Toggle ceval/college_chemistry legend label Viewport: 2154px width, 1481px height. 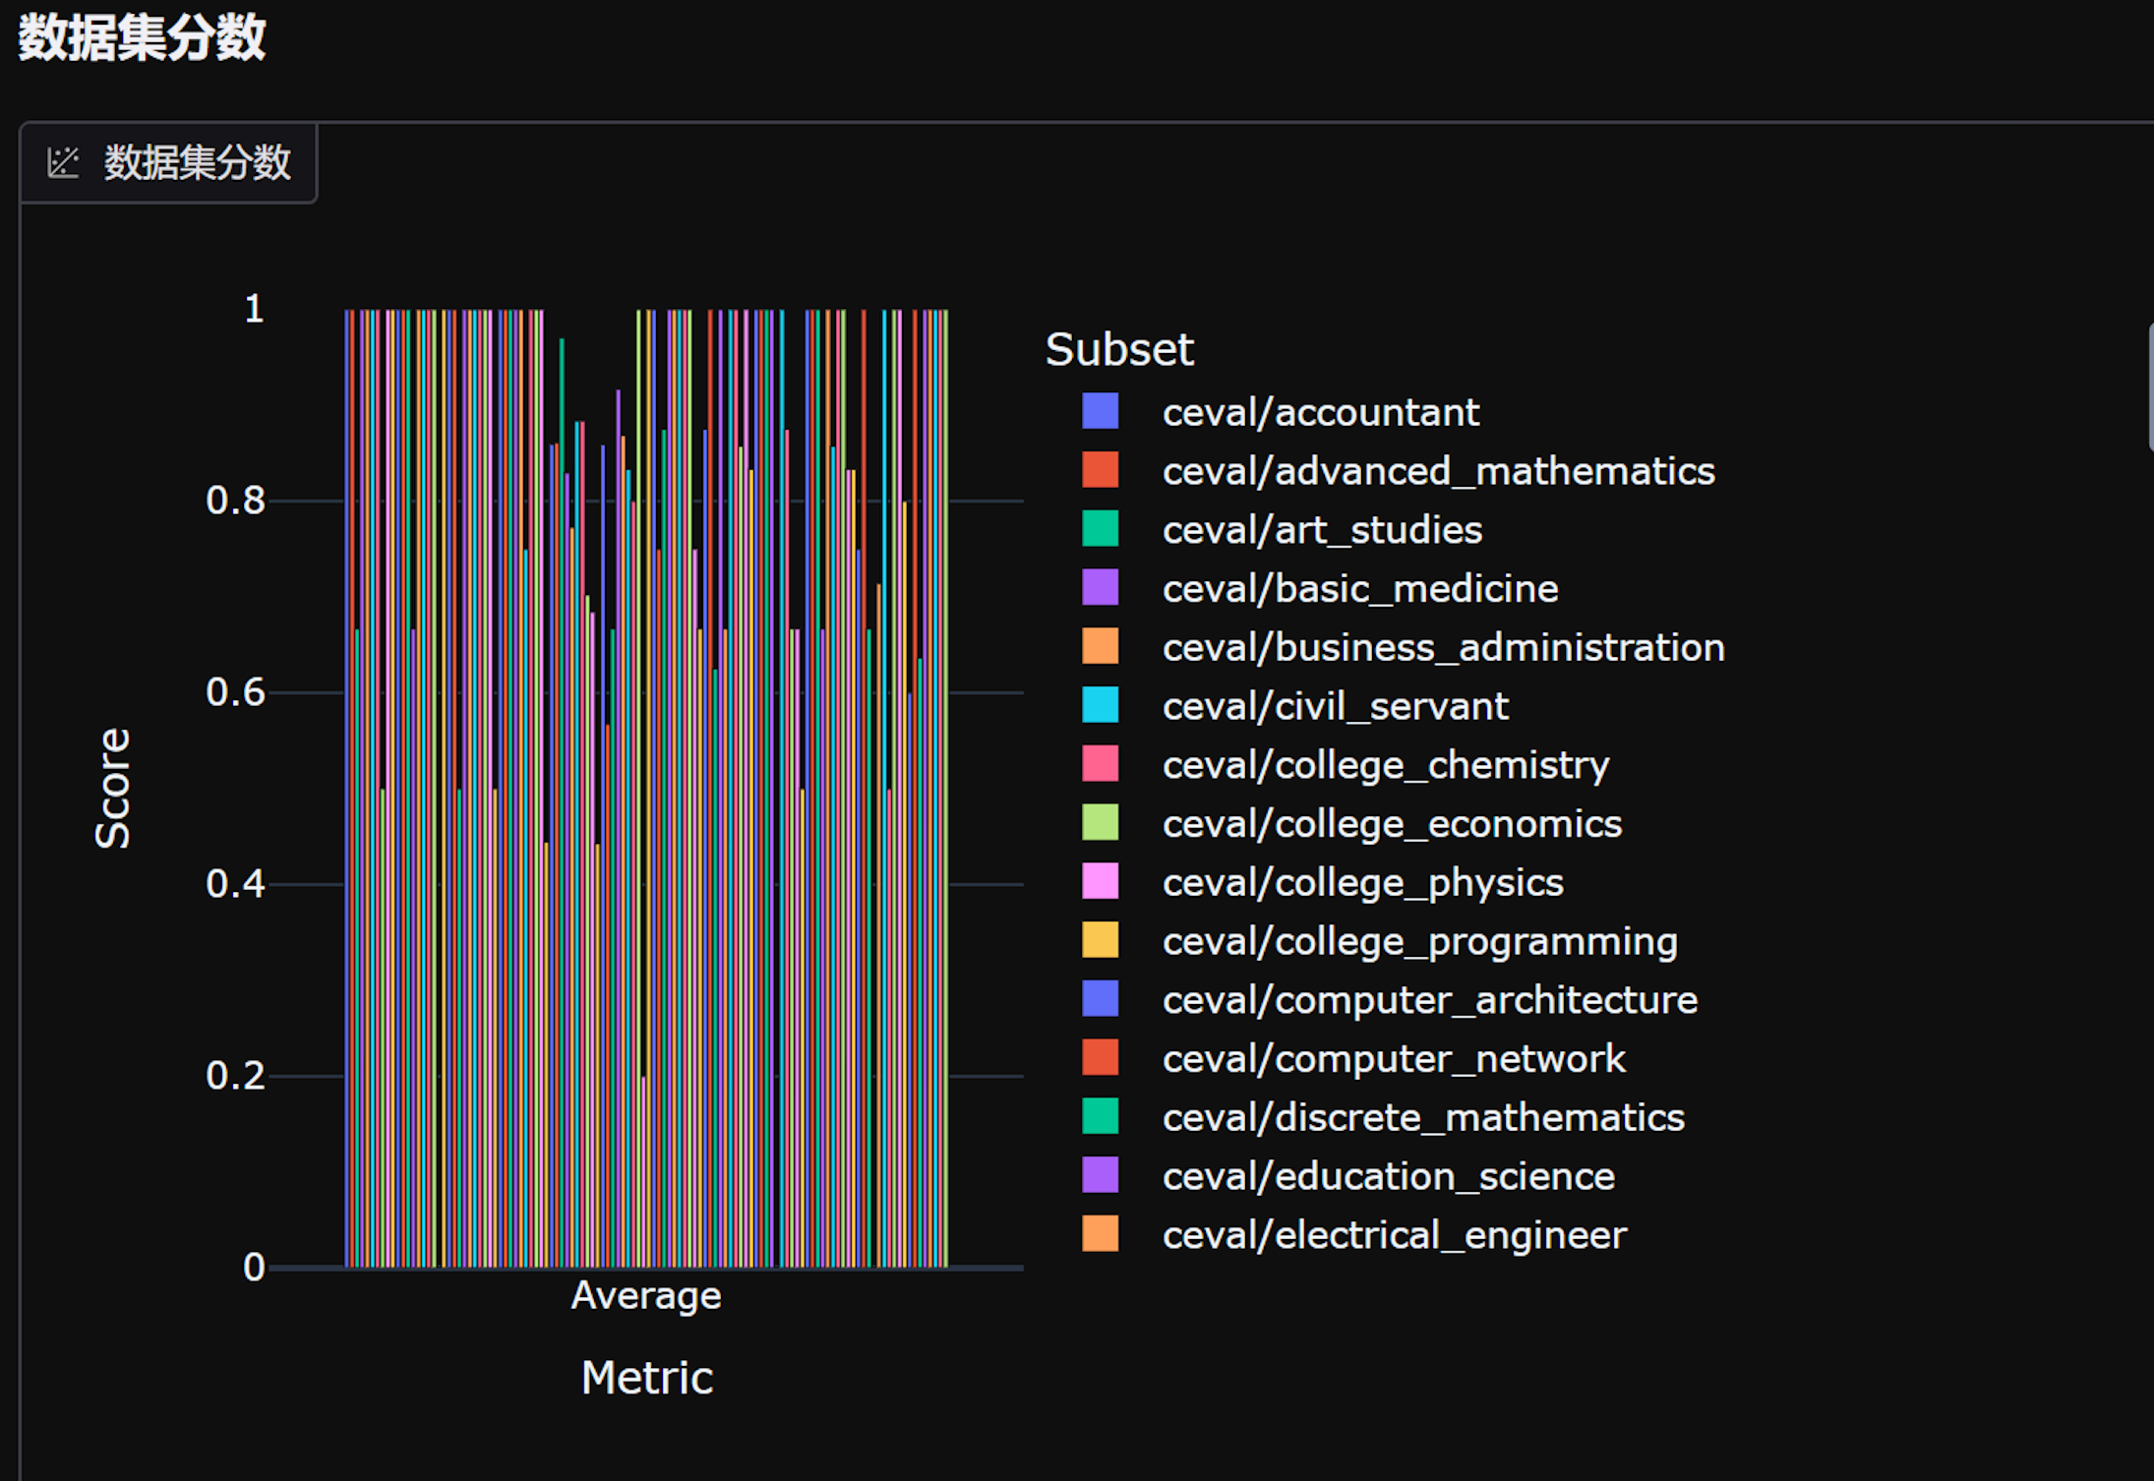[x=1385, y=765]
